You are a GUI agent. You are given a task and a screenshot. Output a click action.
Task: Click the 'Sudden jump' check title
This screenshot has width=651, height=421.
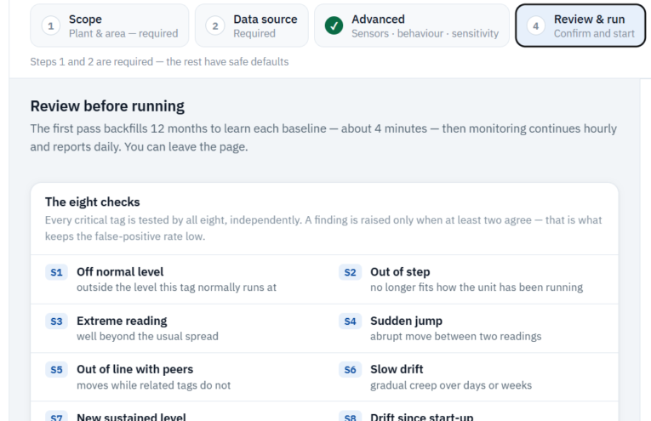click(406, 321)
